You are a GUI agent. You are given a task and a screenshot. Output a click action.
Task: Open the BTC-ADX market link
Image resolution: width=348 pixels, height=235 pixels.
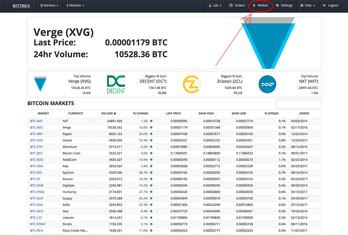[x=37, y=205]
